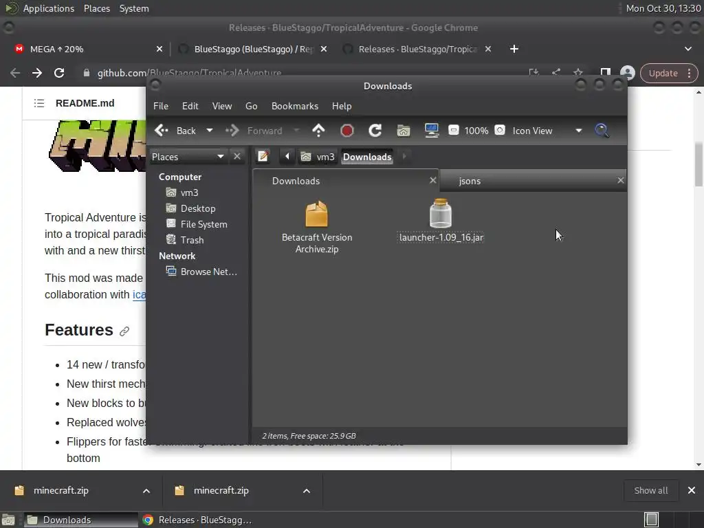Screen dimensions: 704x528
Task: Open Chrome tab search chevron
Action: pyautogui.click(x=687, y=49)
